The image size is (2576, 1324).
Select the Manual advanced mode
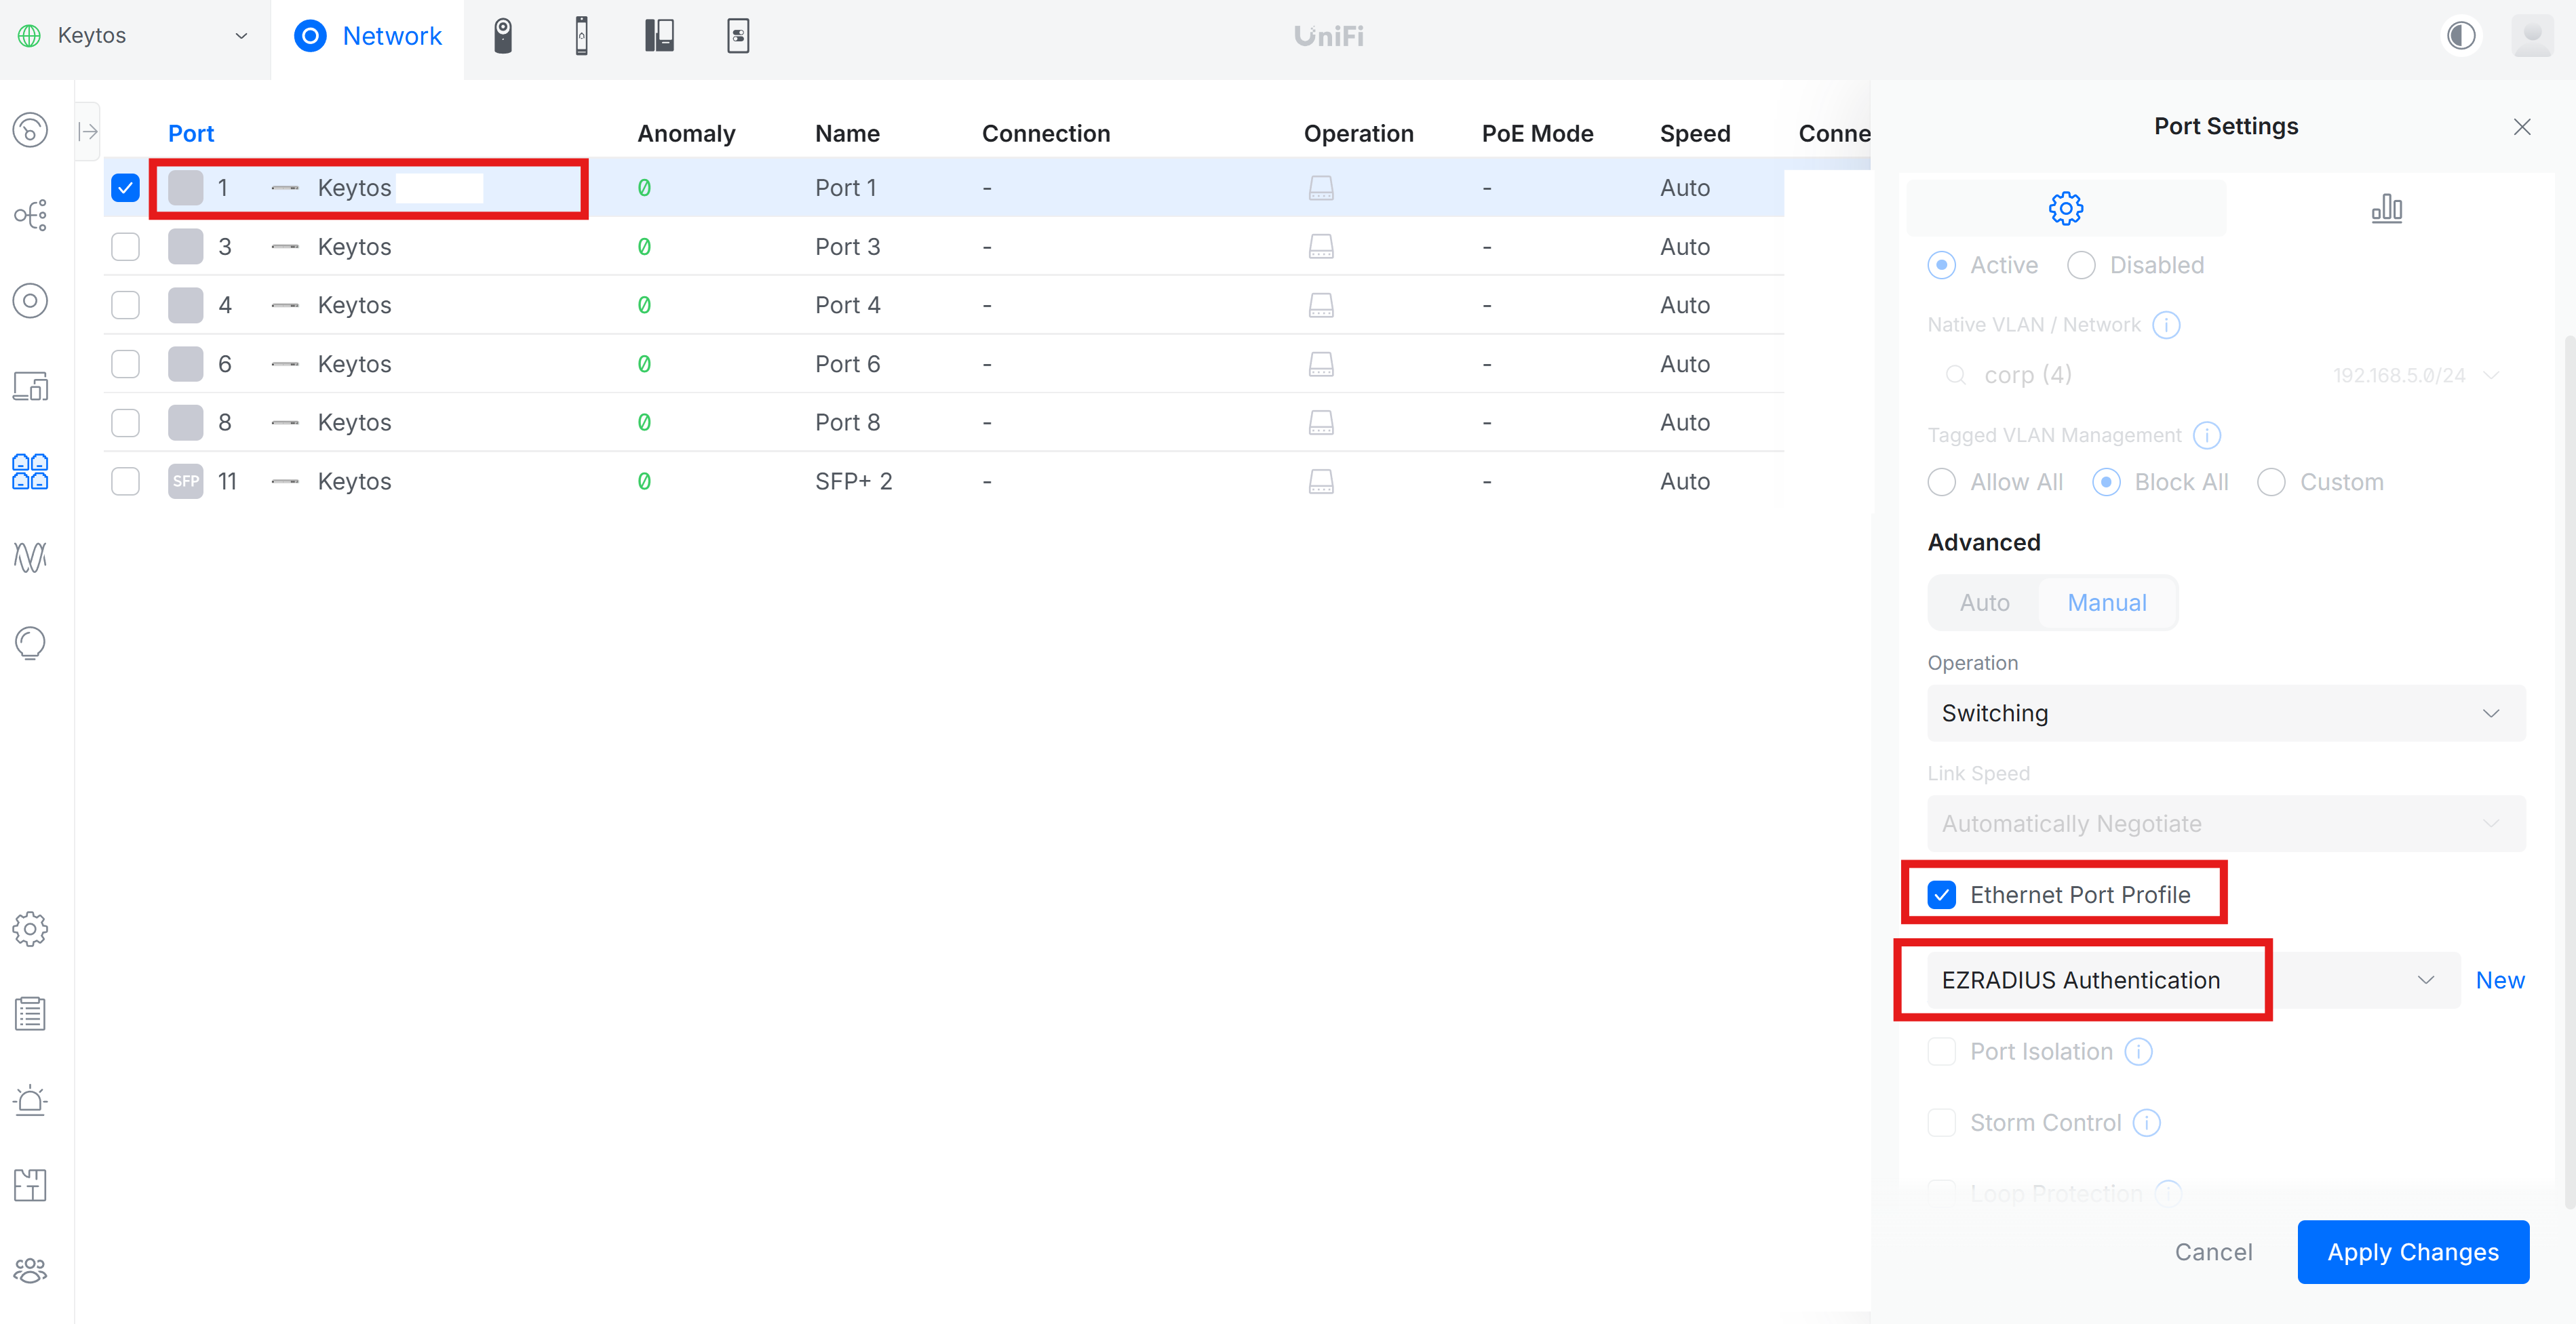(x=2107, y=603)
